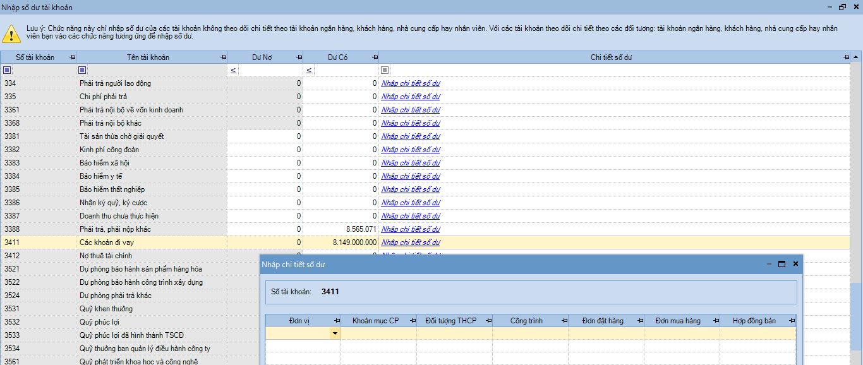The width and height of the screenshot is (863, 365).
Task: Select account number 3534 cell
Action: 38,349
